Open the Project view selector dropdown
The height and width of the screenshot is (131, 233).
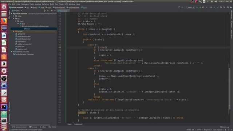click(x=17, y=11)
